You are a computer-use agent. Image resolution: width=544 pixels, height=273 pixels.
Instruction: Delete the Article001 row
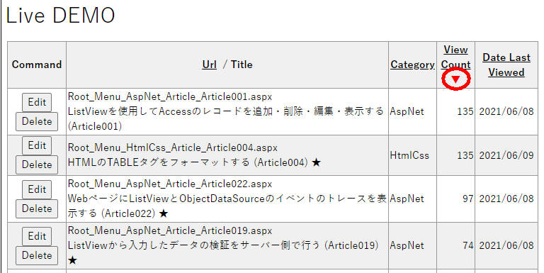tap(37, 121)
